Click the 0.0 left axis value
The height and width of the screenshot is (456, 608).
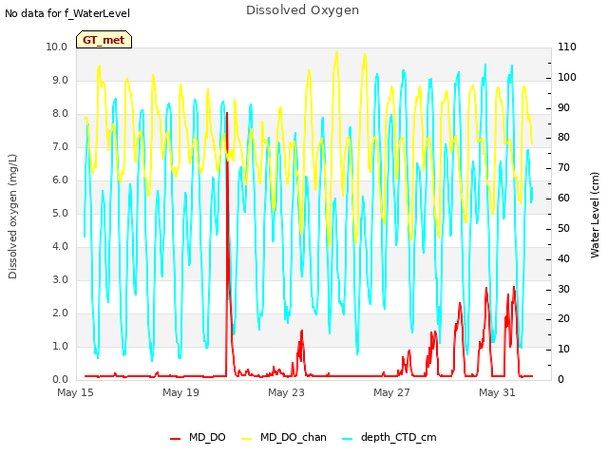[60, 380]
